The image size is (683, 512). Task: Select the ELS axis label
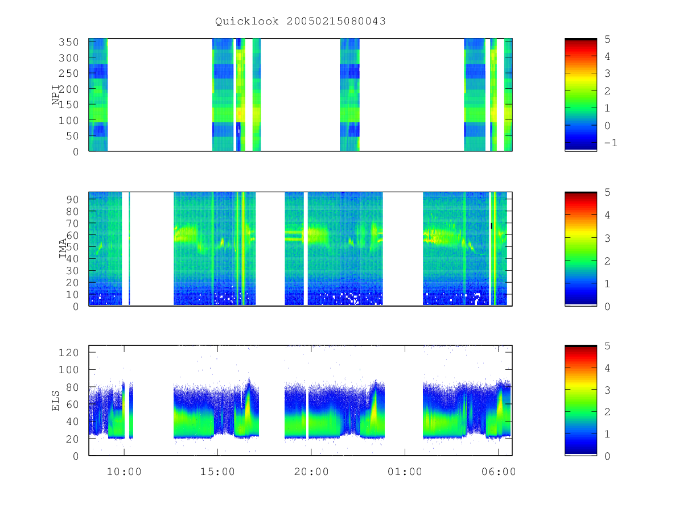pyautogui.click(x=56, y=400)
